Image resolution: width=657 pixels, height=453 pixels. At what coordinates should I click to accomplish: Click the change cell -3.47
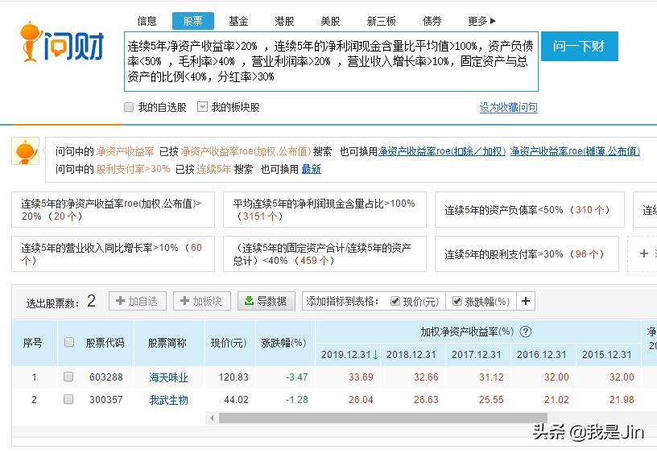point(296,377)
